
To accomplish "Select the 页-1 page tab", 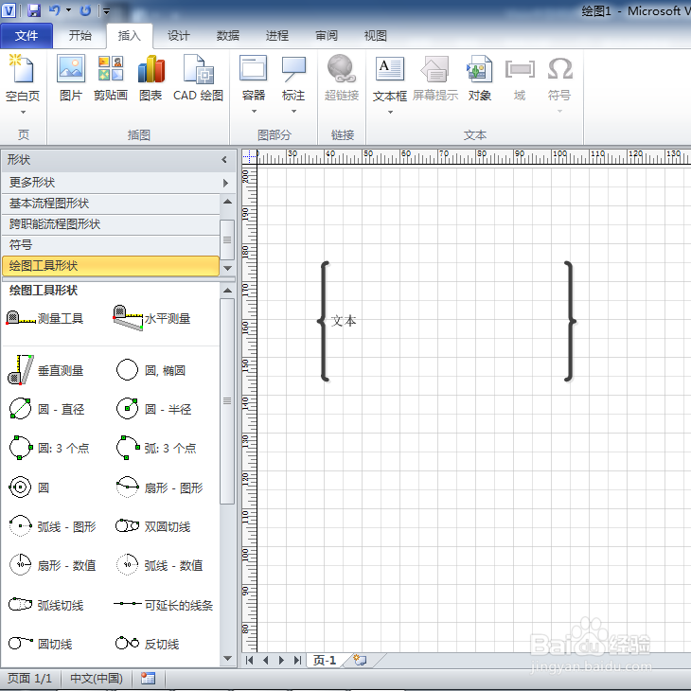I will [x=325, y=660].
